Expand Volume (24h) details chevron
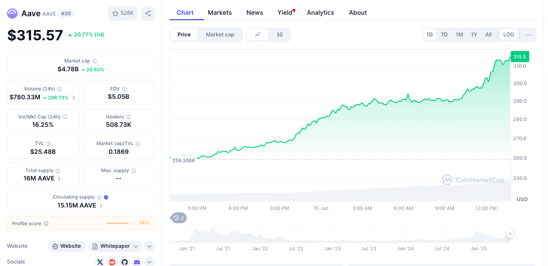The width and height of the screenshot is (548, 266). pyautogui.click(x=73, y=97)
